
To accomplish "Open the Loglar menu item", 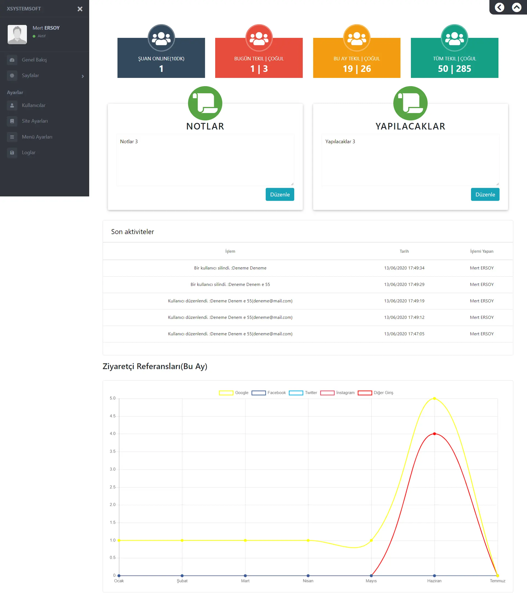I will (29, 153).
